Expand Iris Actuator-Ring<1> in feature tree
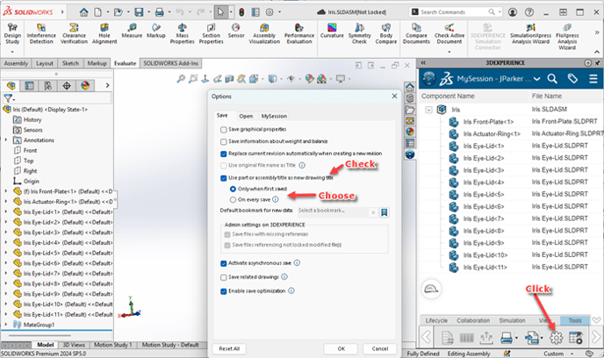Screen dimensions: 604x358 click(6, 201)
